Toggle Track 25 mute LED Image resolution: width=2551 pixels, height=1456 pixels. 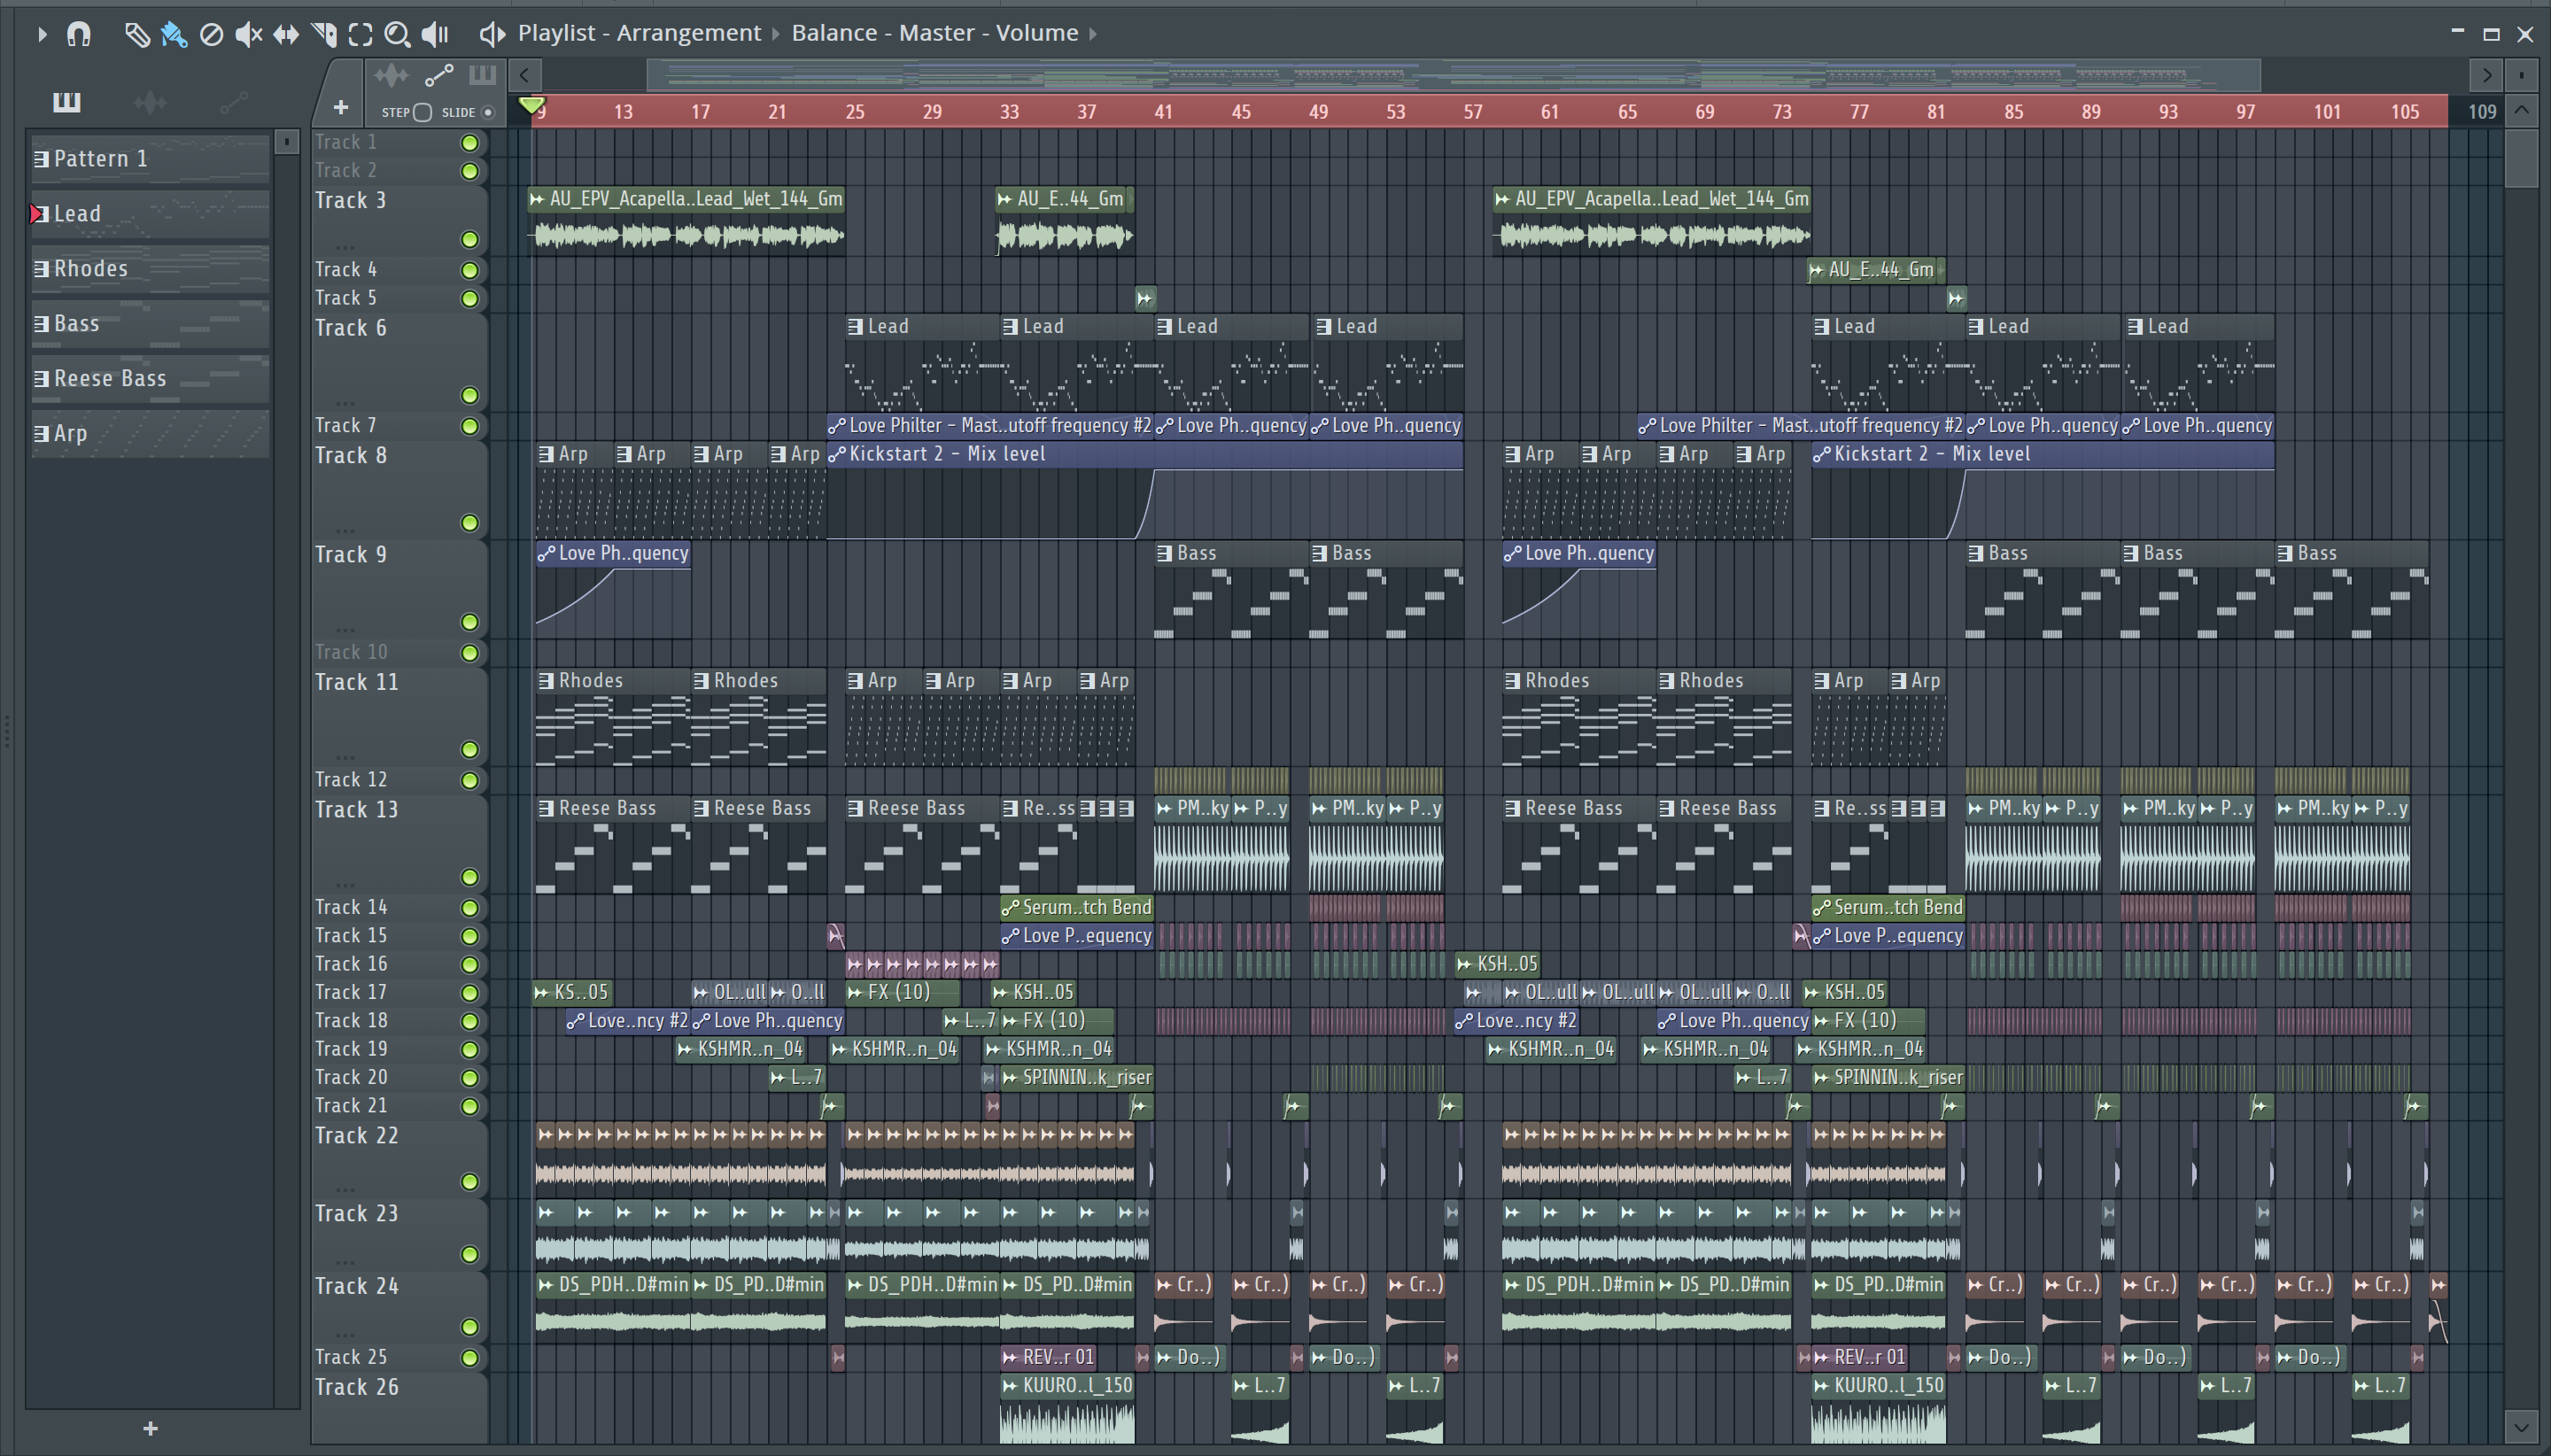pos(469,1357)
